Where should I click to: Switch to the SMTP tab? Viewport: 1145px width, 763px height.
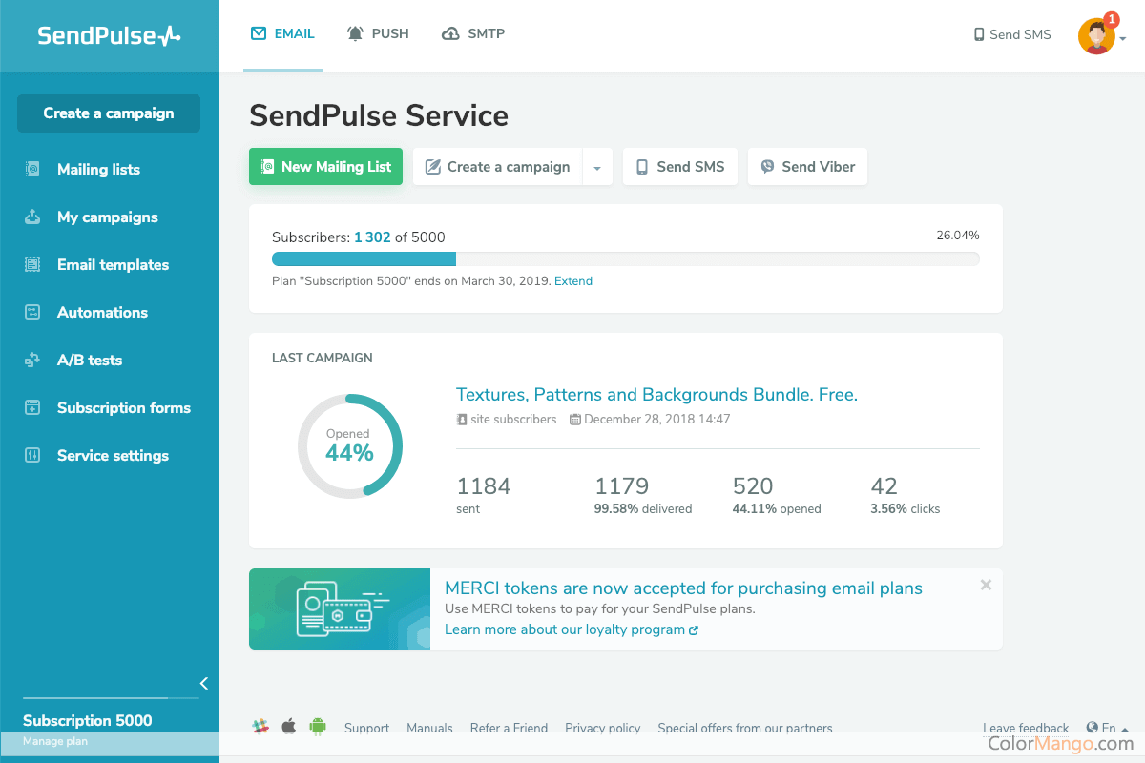tap(473, 34)
